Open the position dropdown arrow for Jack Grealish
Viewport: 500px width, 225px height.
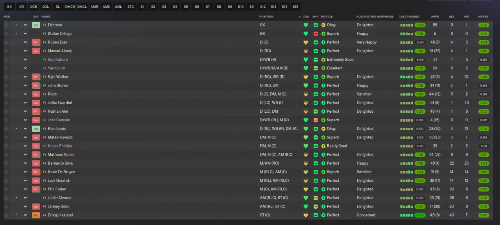tap(25, 181)
